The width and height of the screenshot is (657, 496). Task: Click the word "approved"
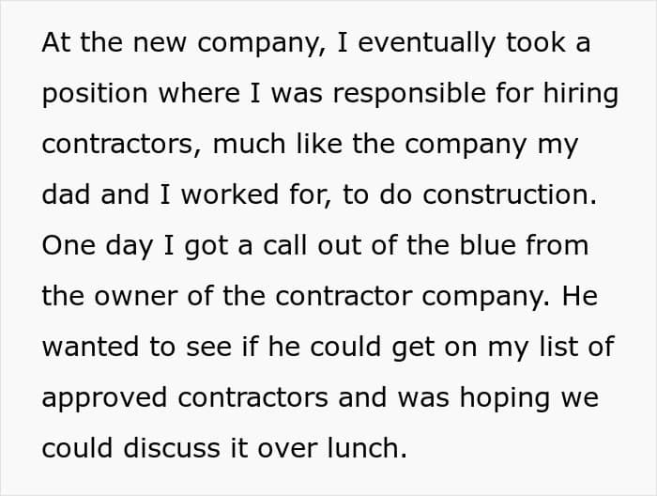[104, 399]
